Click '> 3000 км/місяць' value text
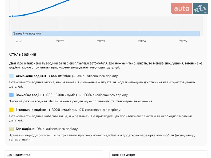The height and width of the screenshot is (158, 211). coord(63,110)
